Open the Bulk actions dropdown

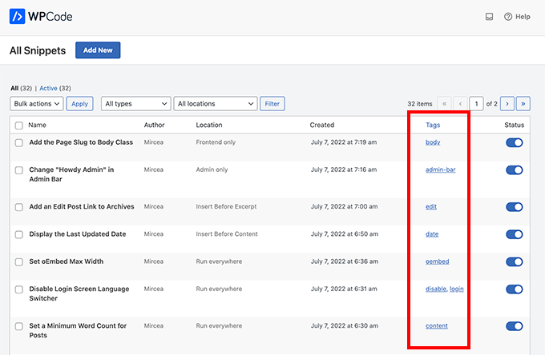click(x=36, y=104)
